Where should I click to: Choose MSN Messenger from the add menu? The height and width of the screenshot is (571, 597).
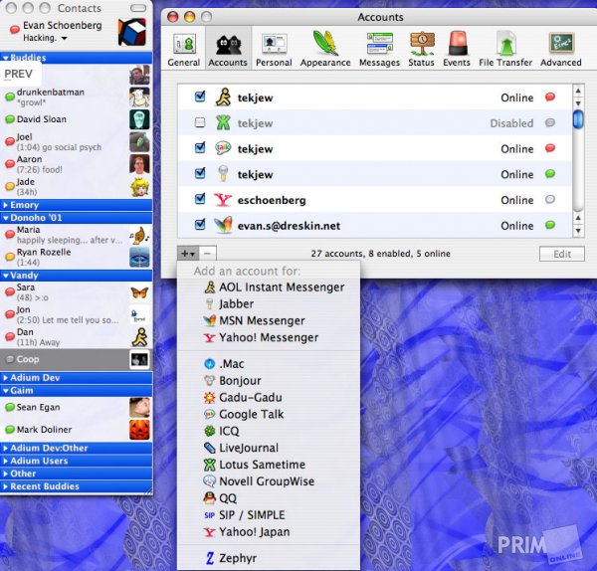pos(269,320)
